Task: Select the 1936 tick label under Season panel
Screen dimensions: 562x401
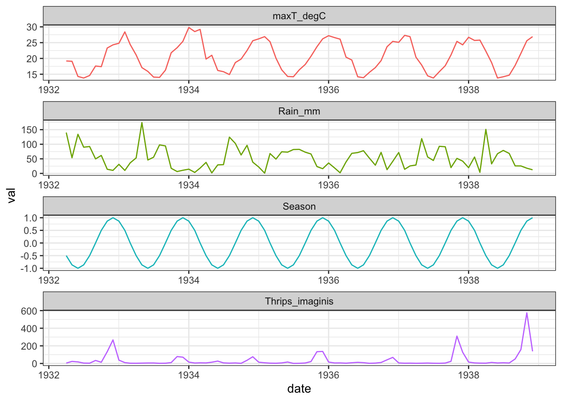Action: coord(328,280)
